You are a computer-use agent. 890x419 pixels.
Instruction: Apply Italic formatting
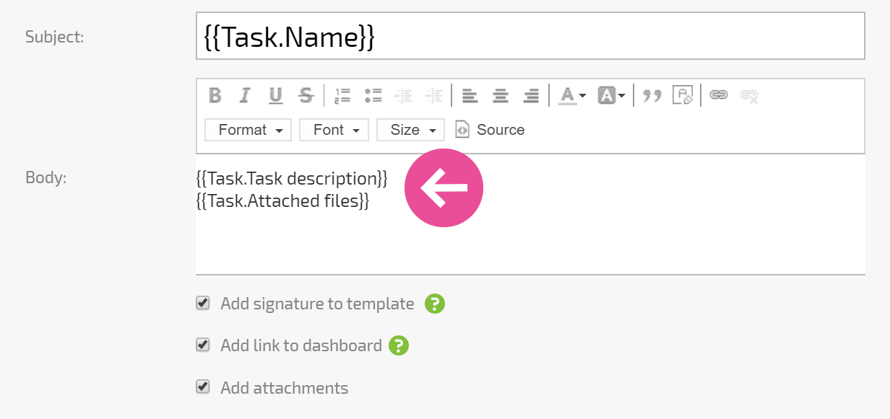pos(245,95)
